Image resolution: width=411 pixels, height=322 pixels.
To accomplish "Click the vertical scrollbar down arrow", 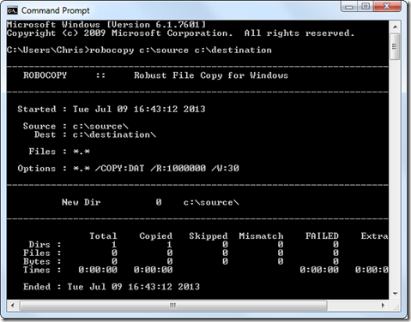I will [396, 294].
